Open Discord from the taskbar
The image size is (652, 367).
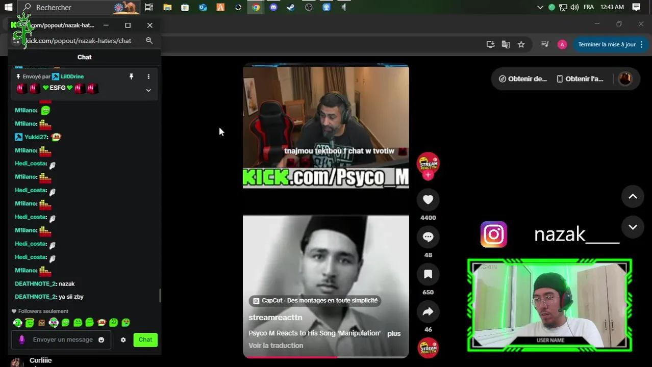click(x=273, y=7)
